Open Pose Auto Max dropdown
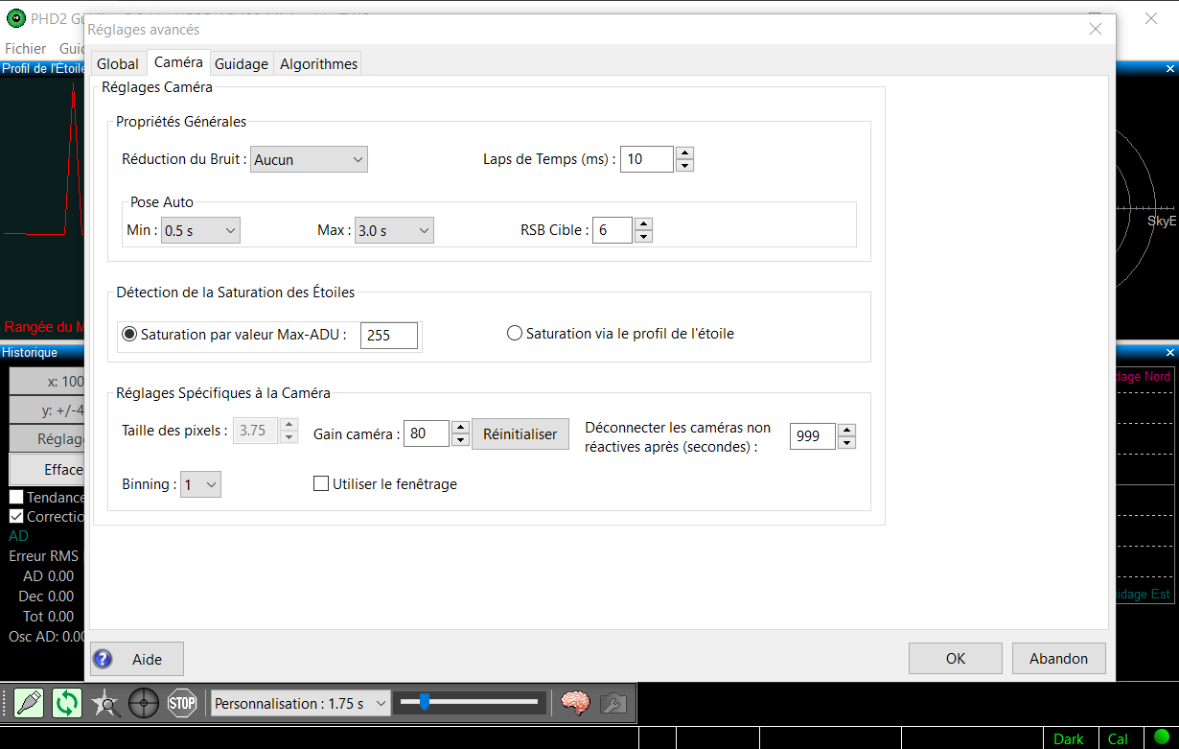The image size is (1179, 749). pos(394,230)
